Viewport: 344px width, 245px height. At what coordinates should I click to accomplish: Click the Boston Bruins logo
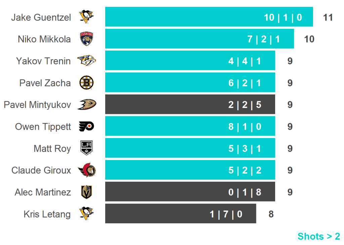[x=86, y=83]
